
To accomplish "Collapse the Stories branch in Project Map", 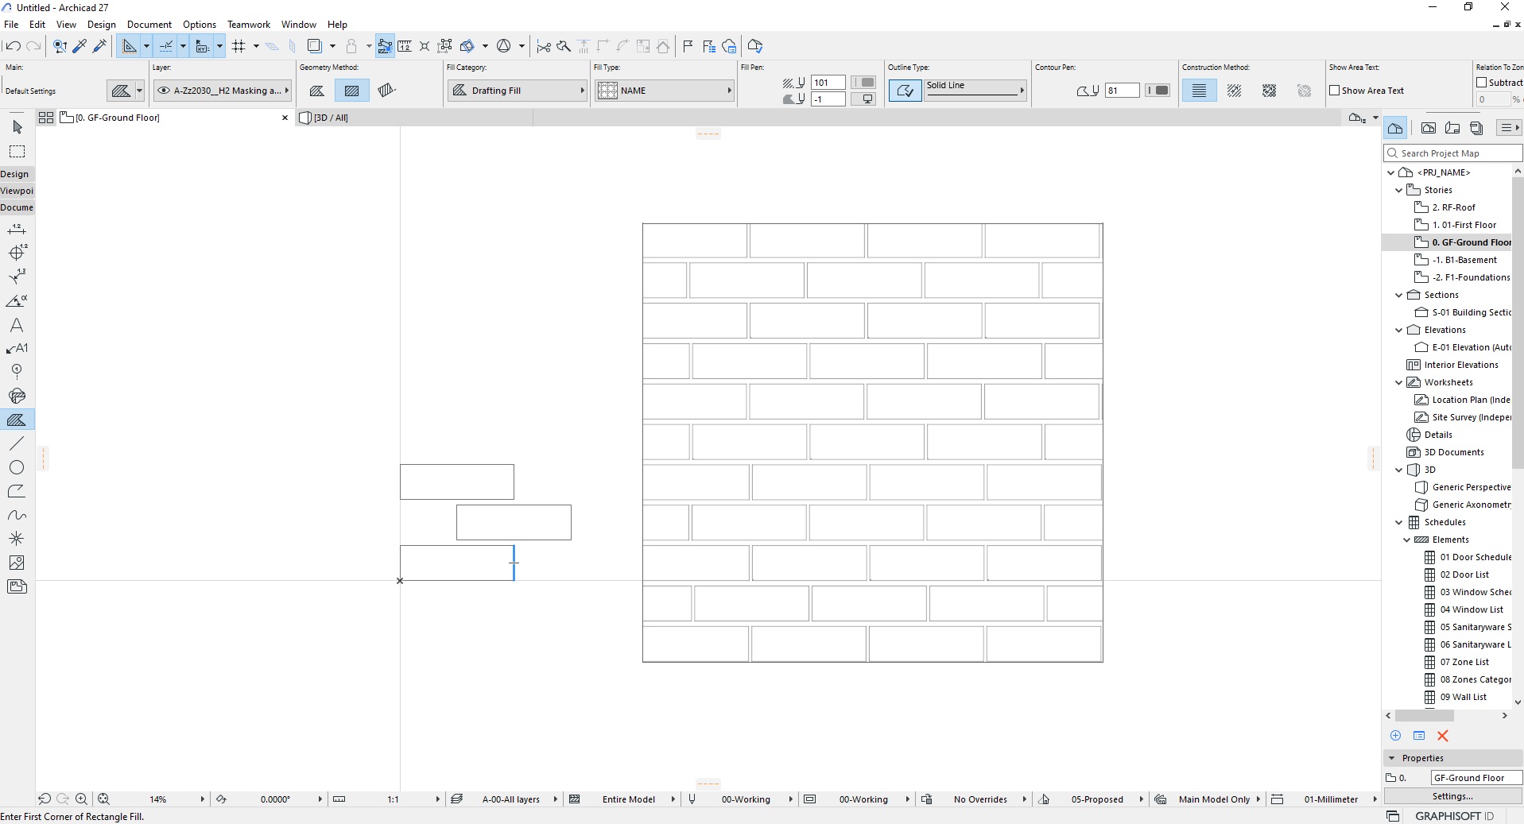I will tap(1400, 190).
